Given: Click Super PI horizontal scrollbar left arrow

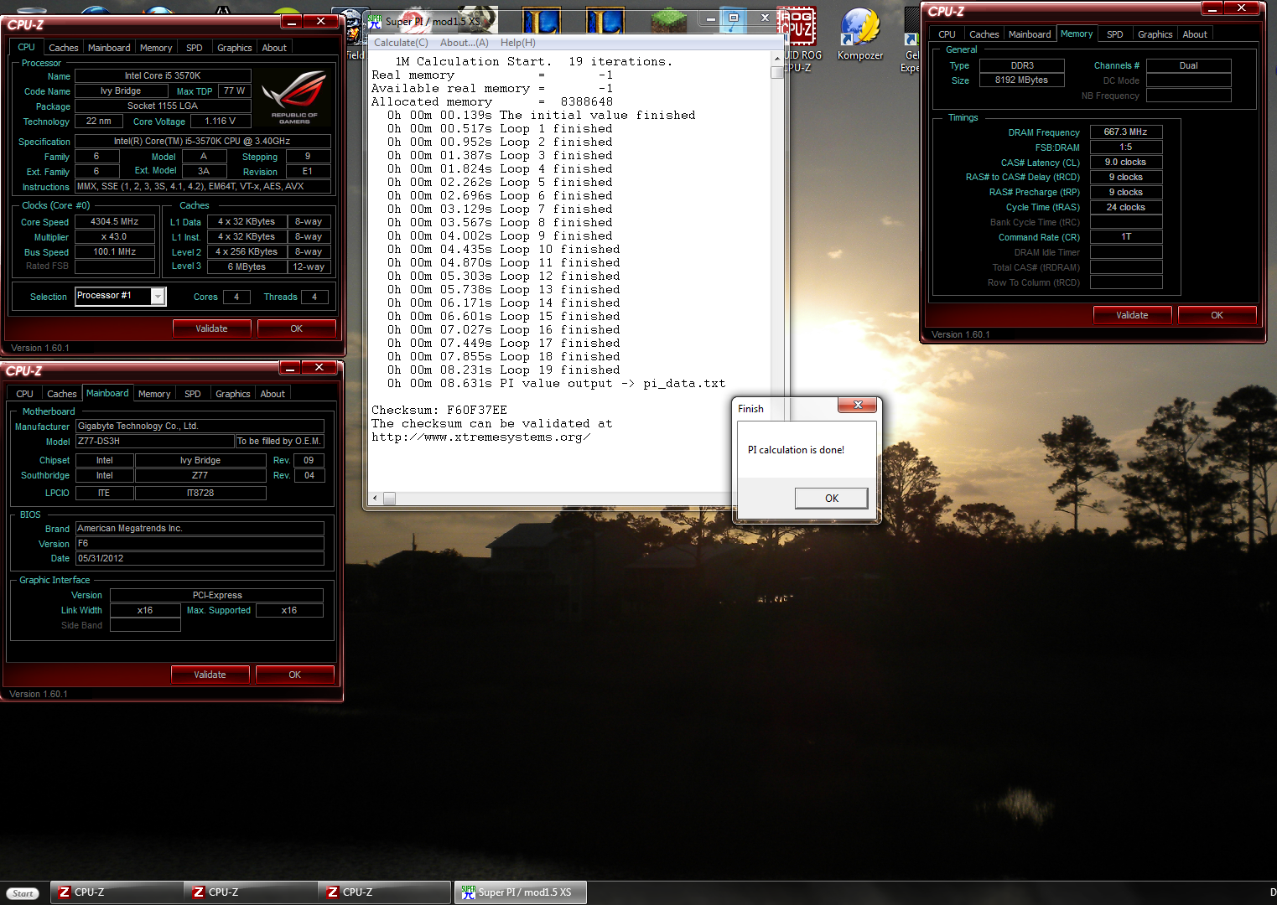Looking at the screenshot, I should [375, 498].
